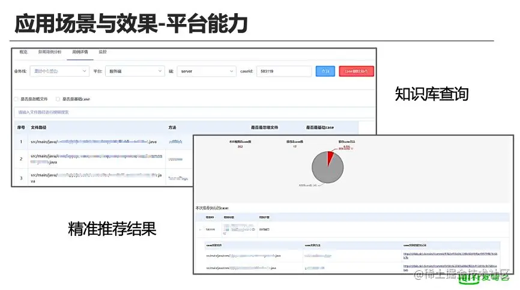The image size is (520, 290).
Task: Click the red case button
Action: tap(356, 71)
